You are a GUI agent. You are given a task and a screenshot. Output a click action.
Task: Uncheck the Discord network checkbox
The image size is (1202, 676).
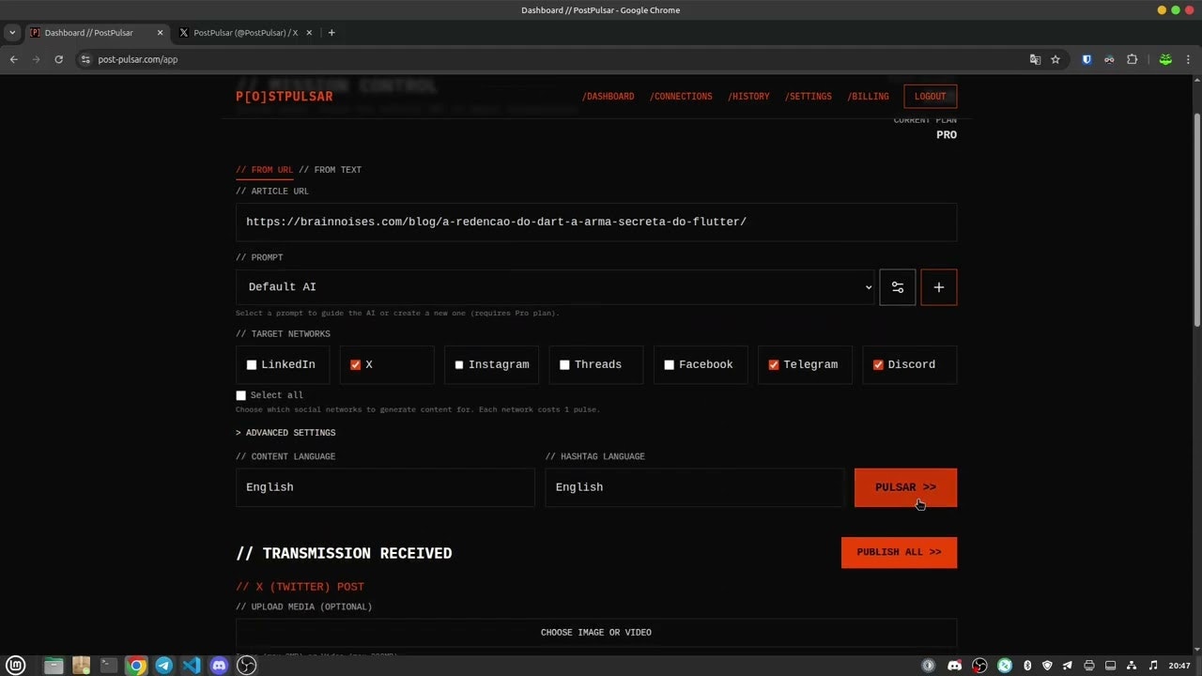(x=878, y=365)
